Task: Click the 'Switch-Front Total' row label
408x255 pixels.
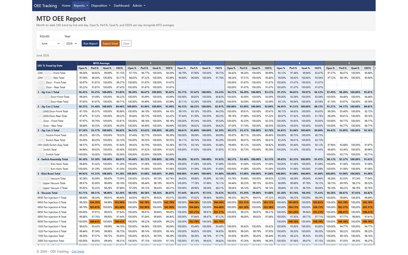Action: (57, 135)
